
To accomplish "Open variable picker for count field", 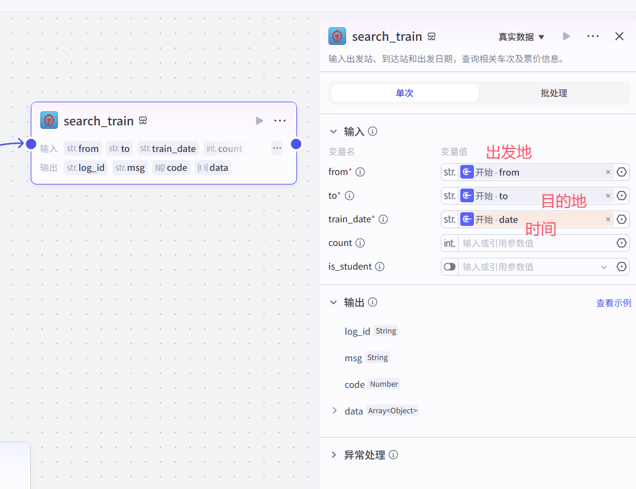I will click(621, 243).
